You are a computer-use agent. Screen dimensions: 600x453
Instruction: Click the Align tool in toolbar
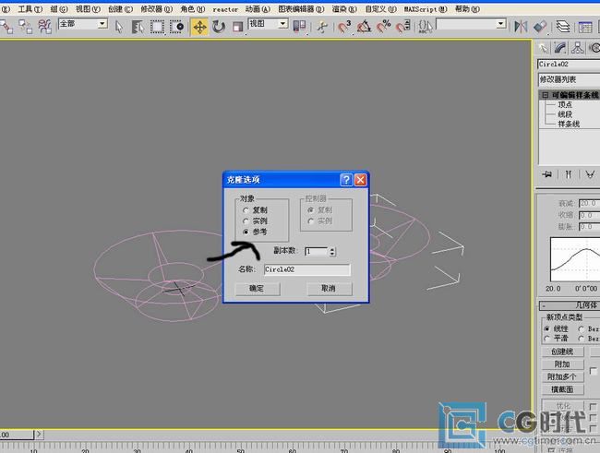540,27
